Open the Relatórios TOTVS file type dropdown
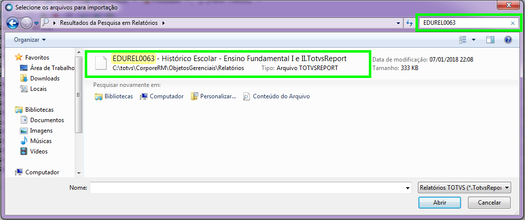525x220 pixels. tap(465, 188)
